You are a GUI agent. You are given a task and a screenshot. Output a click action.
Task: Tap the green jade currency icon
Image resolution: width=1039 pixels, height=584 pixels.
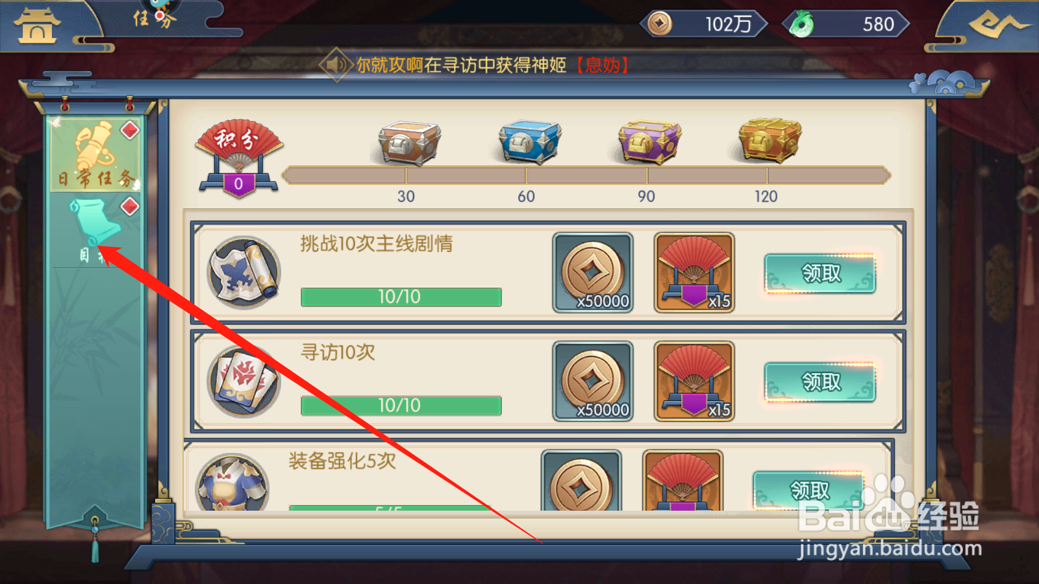pos(802,25)
